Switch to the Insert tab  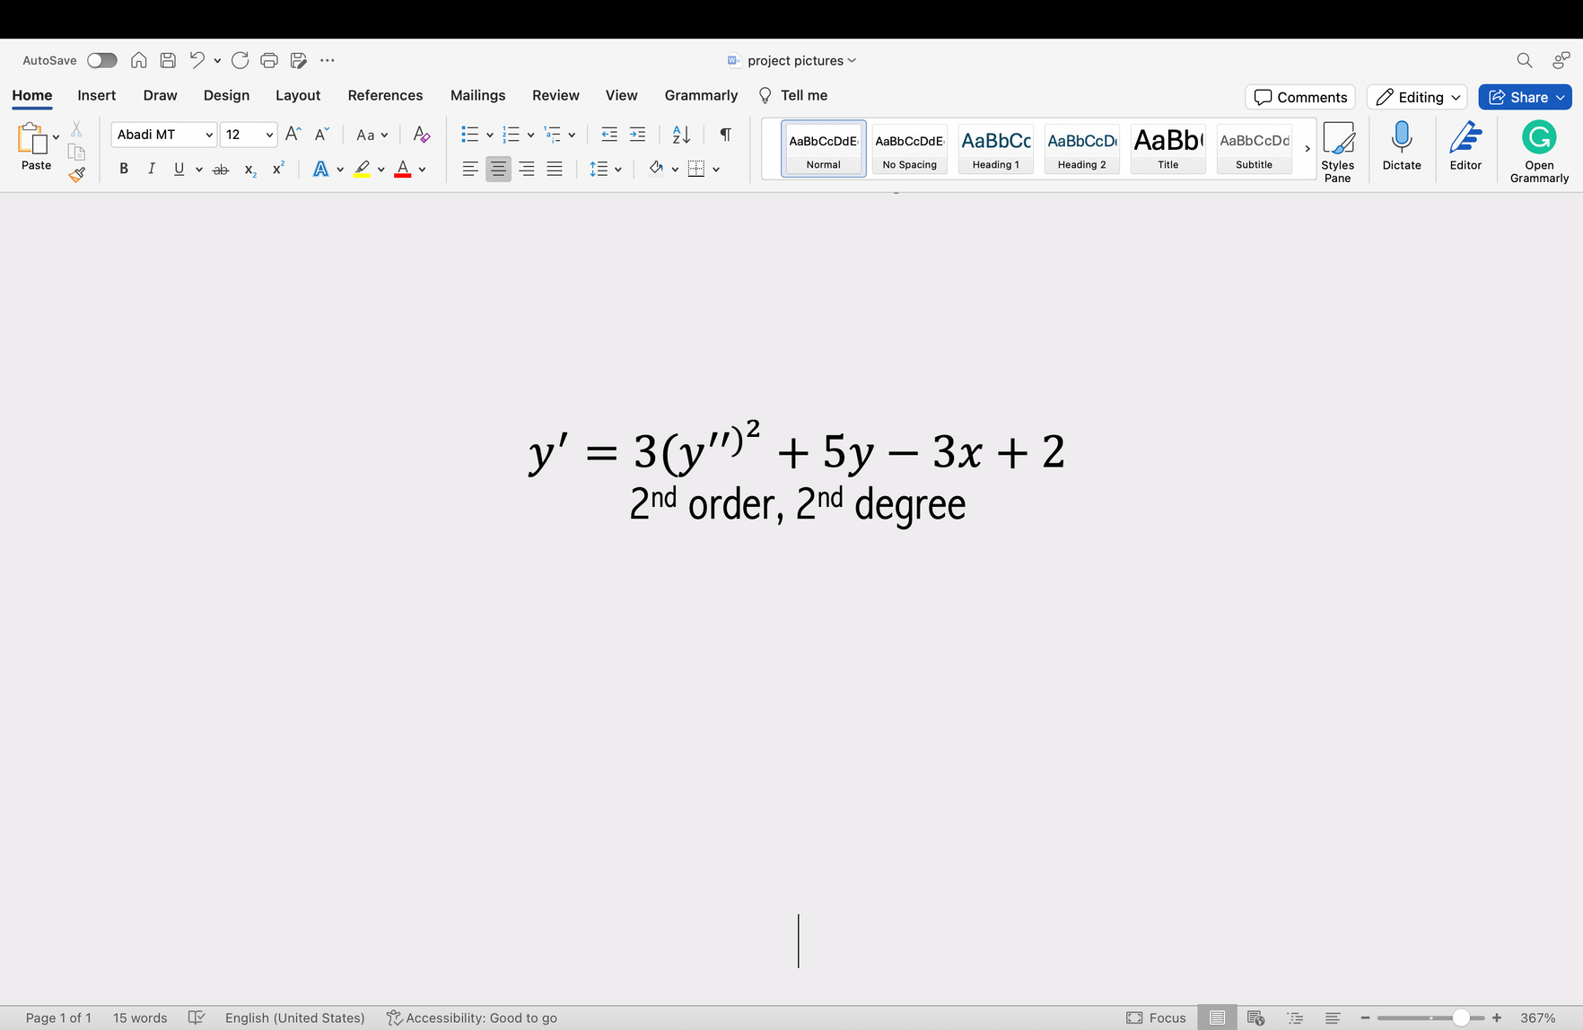click(x=96, y=95)
